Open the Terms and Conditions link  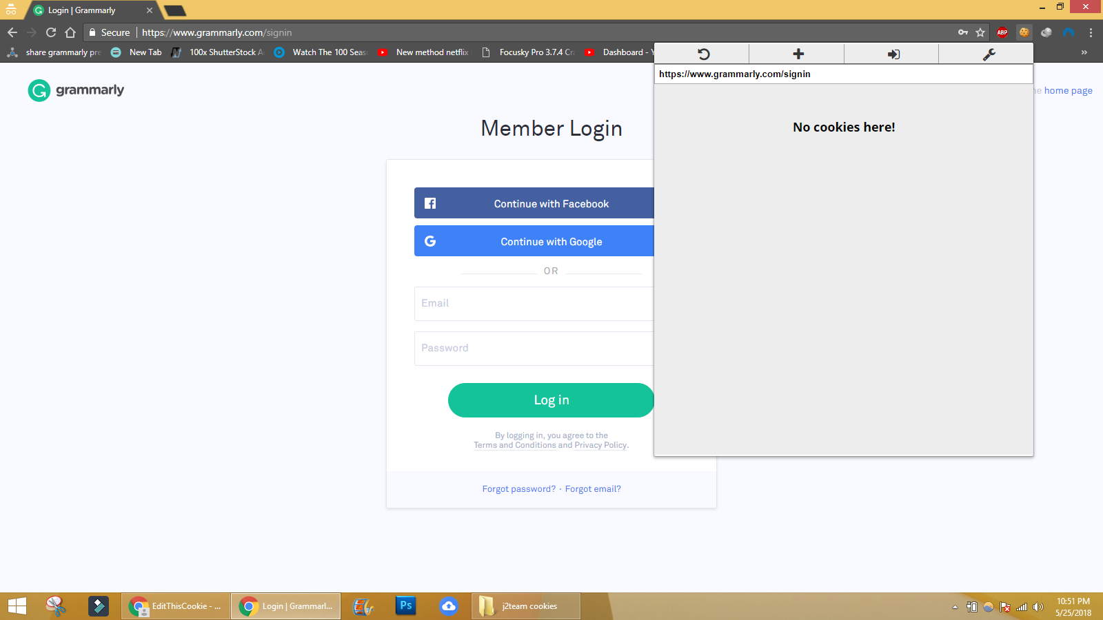click(x=514, y=446)
